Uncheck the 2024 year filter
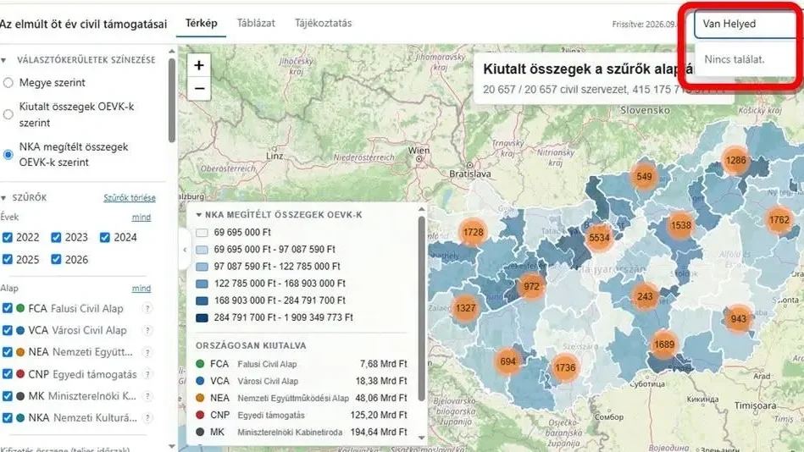The height and width of the screenshot is (452, 804). coord(104,237)
